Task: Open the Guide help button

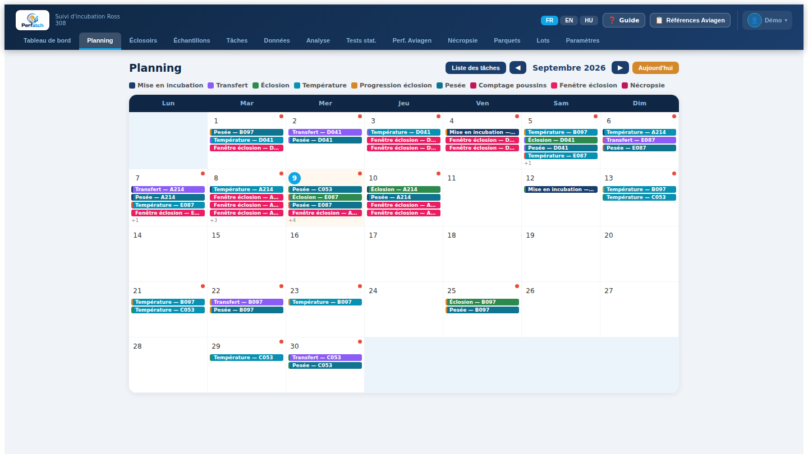Action: [624, 20]
